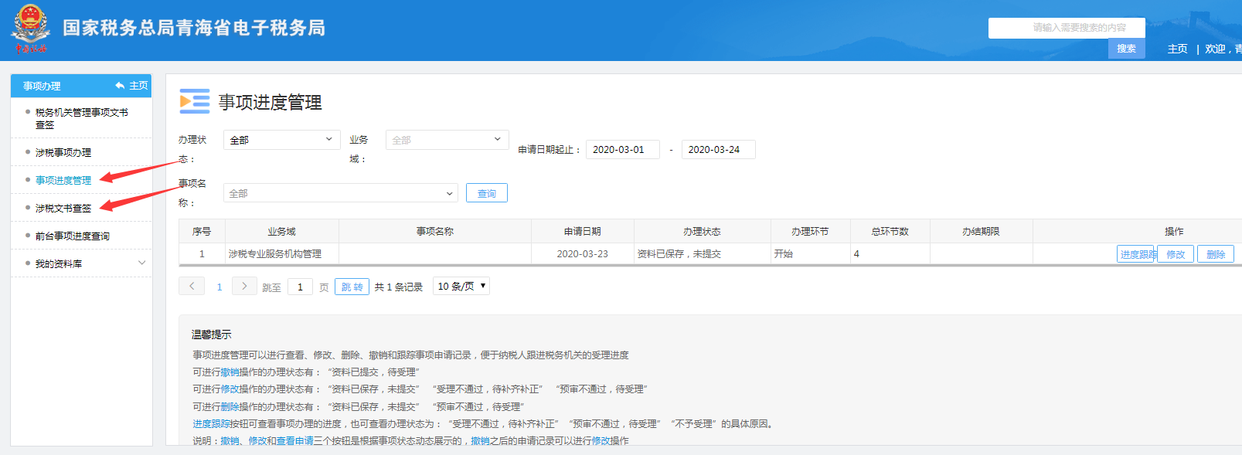The height and width of the screenshot is (455, 1242).
Task: Open 涉税文书查签 menu item
Action: 63,208
